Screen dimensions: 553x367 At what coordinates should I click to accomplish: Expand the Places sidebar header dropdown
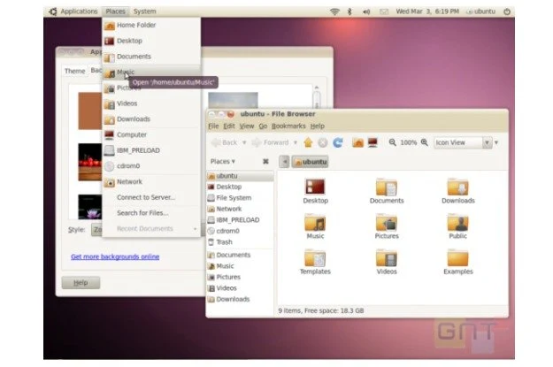pos(223,162)
